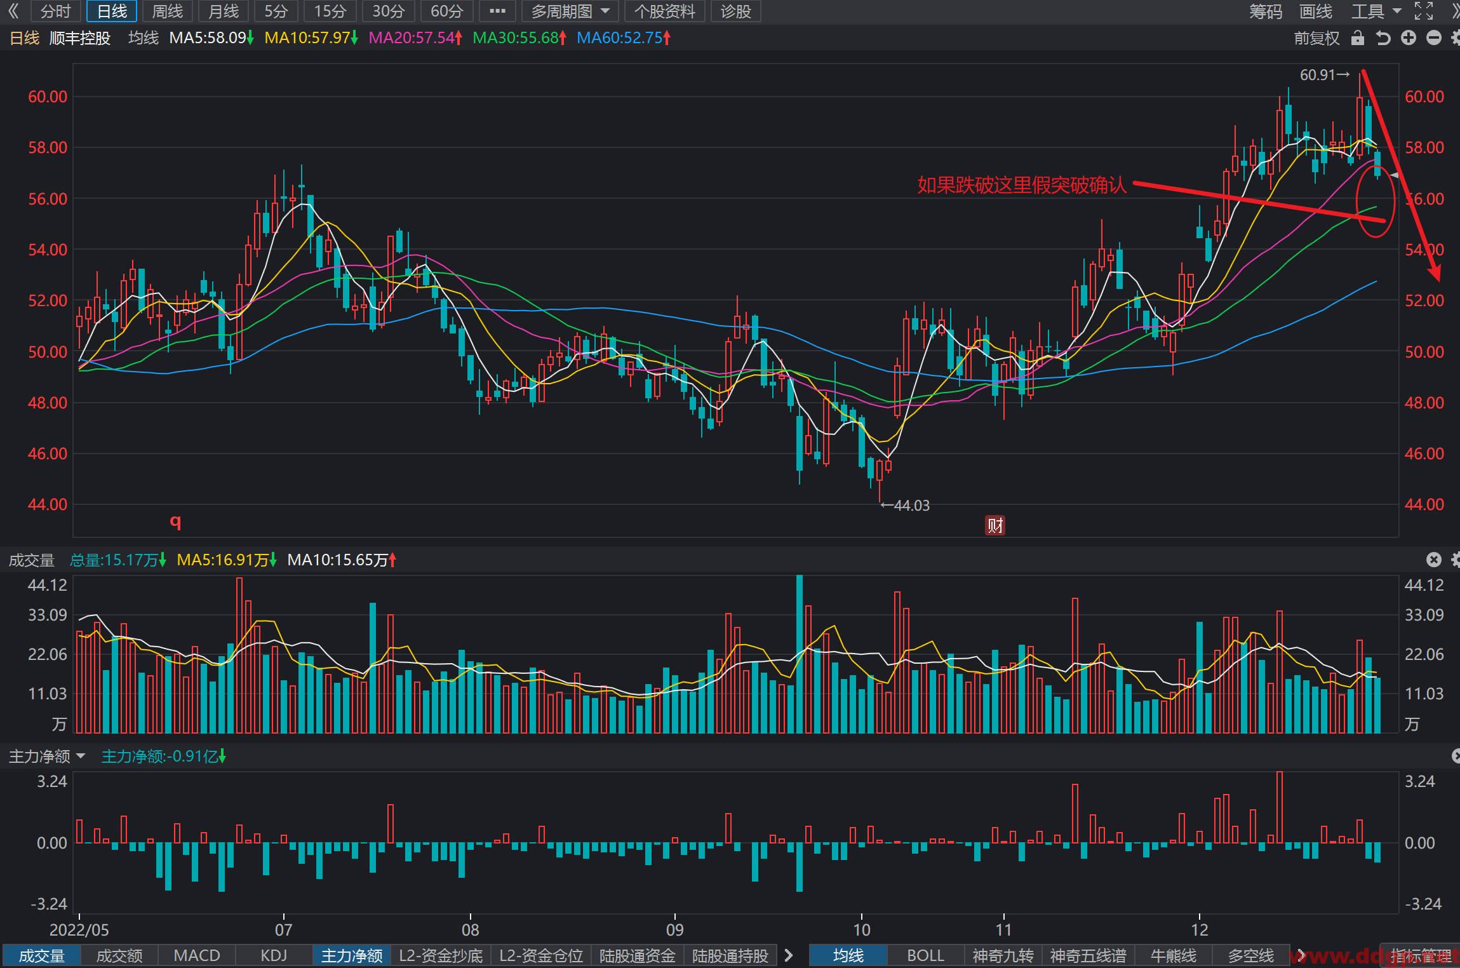The width and height of the screenshot is (1460, 968).
Task: Select the 月线 monthly period
Action: [x=224, y=11]
